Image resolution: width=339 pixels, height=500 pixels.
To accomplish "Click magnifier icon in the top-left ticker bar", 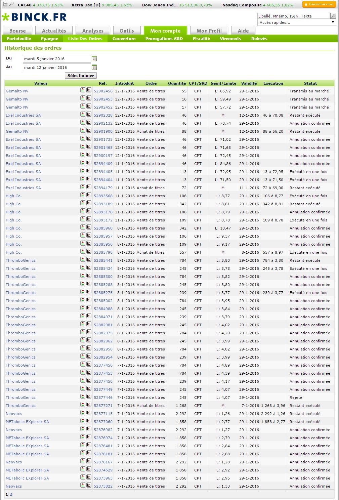I will click(x=11, y=4).
